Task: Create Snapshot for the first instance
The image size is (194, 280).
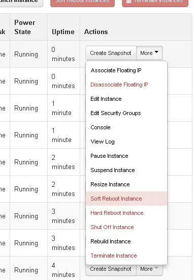Action: [x=111, y=53]
